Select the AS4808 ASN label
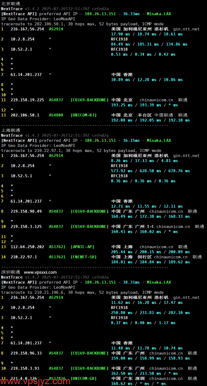The image size is (207, 386). pos(56,115)
